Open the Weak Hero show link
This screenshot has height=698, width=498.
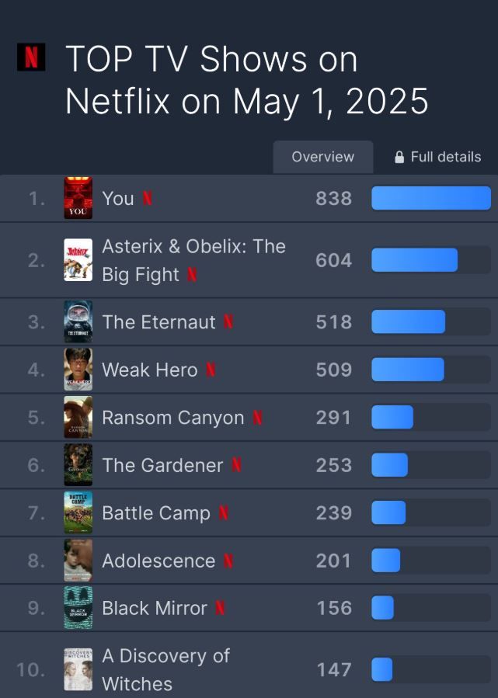pos(150,370)
